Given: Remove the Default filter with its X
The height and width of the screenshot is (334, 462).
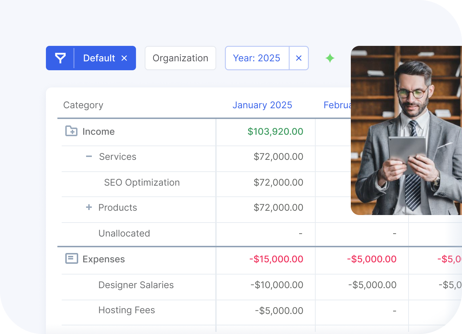Looking at the screenshot, I should [x=124, y=58].
